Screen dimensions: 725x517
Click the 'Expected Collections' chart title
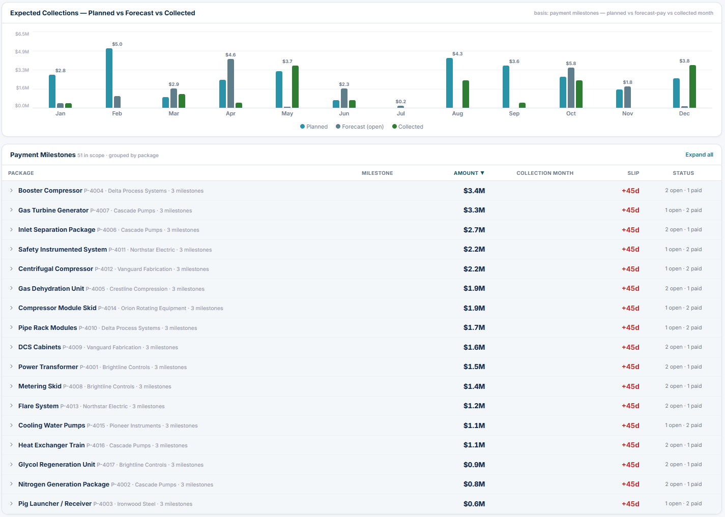103,13
